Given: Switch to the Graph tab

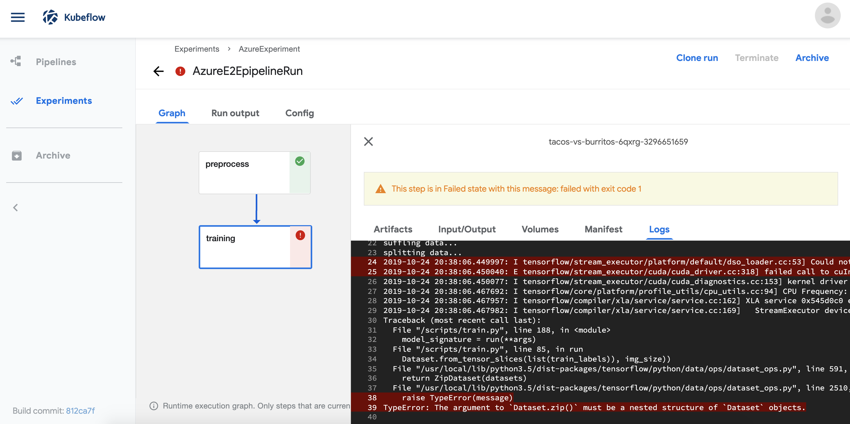Looking at the screenshot, I should pyautogui.click(x=172, y=113).
